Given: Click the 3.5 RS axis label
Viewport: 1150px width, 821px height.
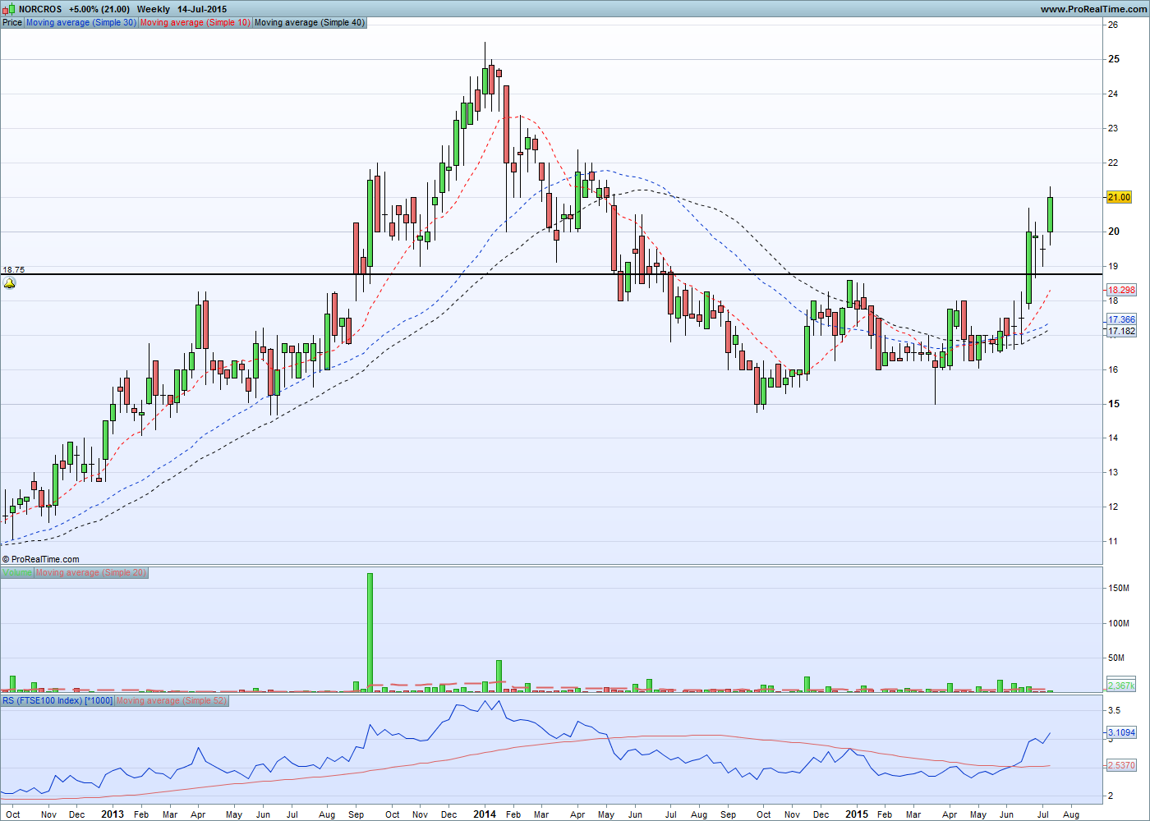Looking at the screenshot, I should (x=1114, y=710).
